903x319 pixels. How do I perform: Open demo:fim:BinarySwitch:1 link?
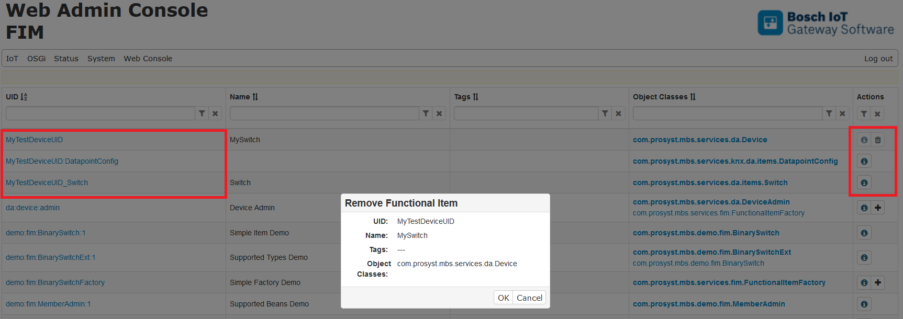pos(46,233)
